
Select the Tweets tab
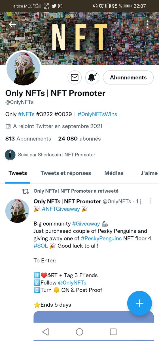tap(18, 173)
